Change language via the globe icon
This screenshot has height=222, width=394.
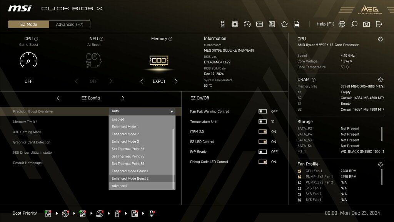(x=342, y=24)
